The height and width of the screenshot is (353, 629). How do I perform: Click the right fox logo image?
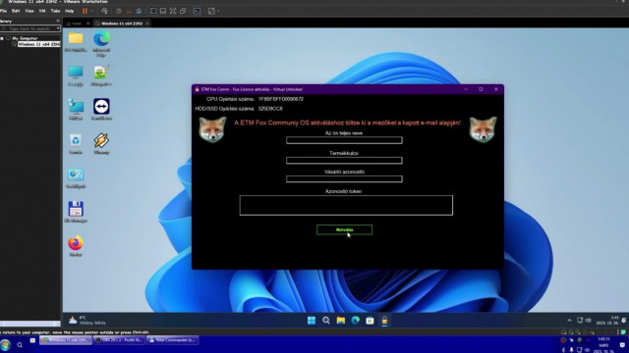pos(483,129)
